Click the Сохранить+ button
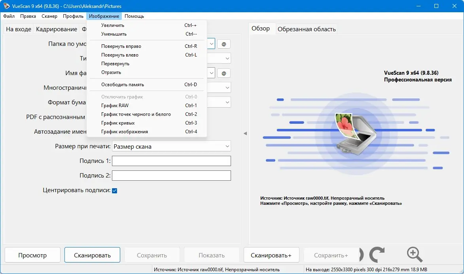The width and height of the screenshot is (464, 274). (x=331, y=255)
